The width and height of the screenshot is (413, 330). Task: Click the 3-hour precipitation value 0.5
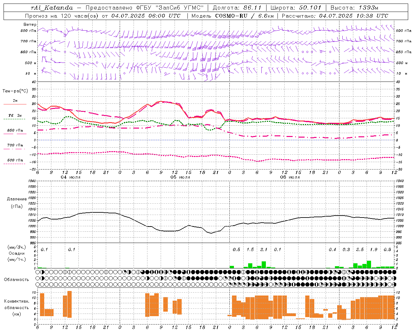(x=237, y=249)
